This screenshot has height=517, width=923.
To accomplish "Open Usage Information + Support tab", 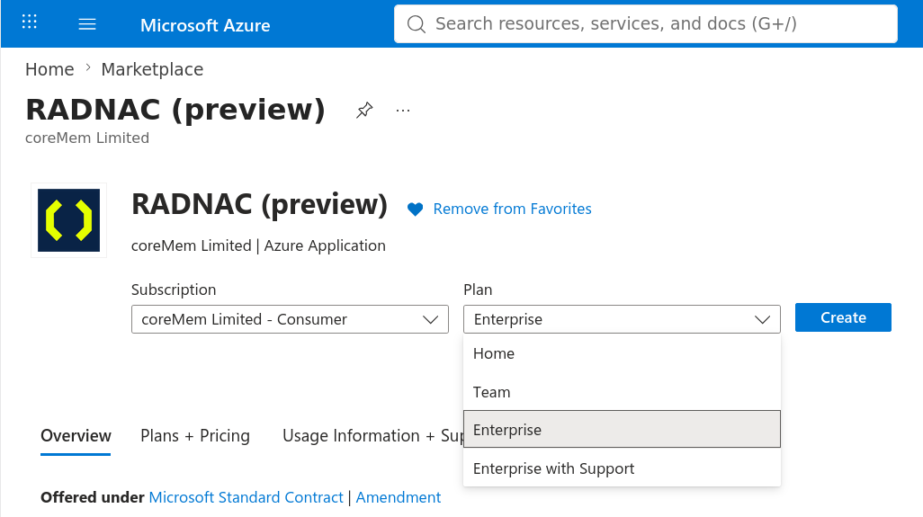I will coord(372,436).
